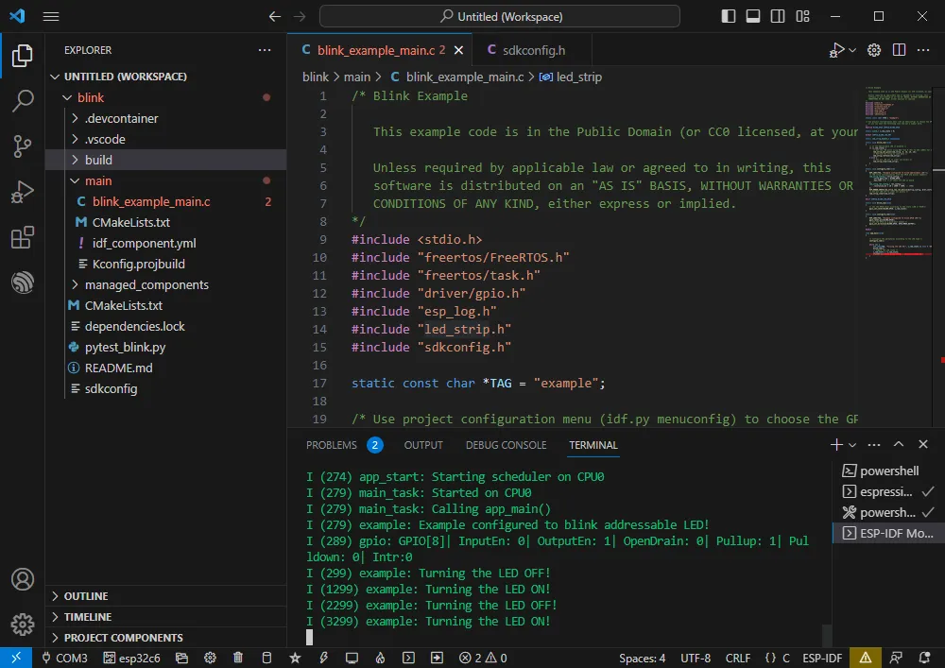Open SDK Configuration editor via gear icon
Image resolution: width=945 pixels, height=668 pixels.
point(210,657)
